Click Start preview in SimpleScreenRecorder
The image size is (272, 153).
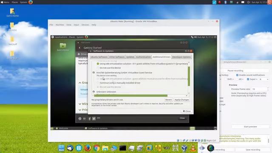point(250,127)
